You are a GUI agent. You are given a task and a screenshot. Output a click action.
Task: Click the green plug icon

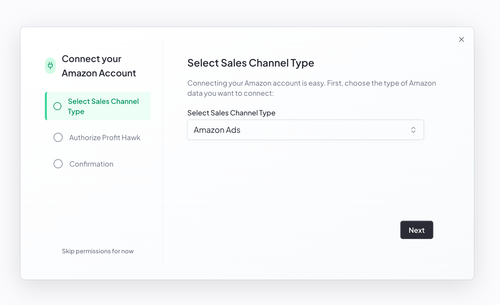coord(50,66)
